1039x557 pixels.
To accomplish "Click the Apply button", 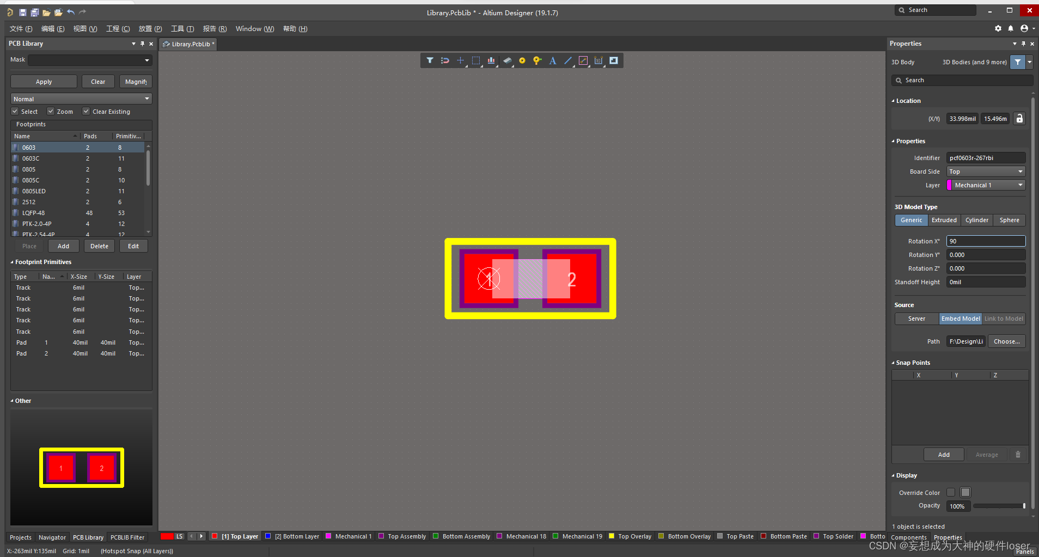I will click(x=44, y=82).
